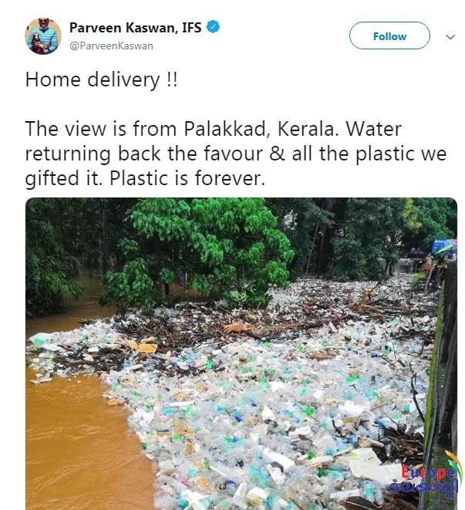This screenshot has width=465, height=510.
Task: Click the blue verified badge
Action: pyautogui.click(x=213, y=27)
